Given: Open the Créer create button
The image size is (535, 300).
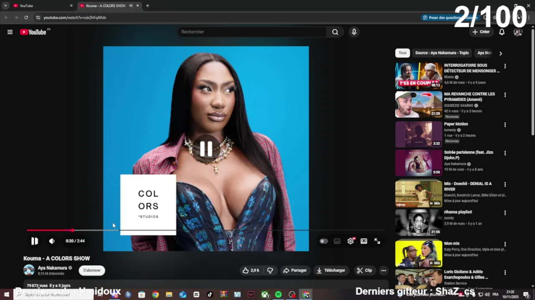Looking at the screenshot, I should [481, 32].
